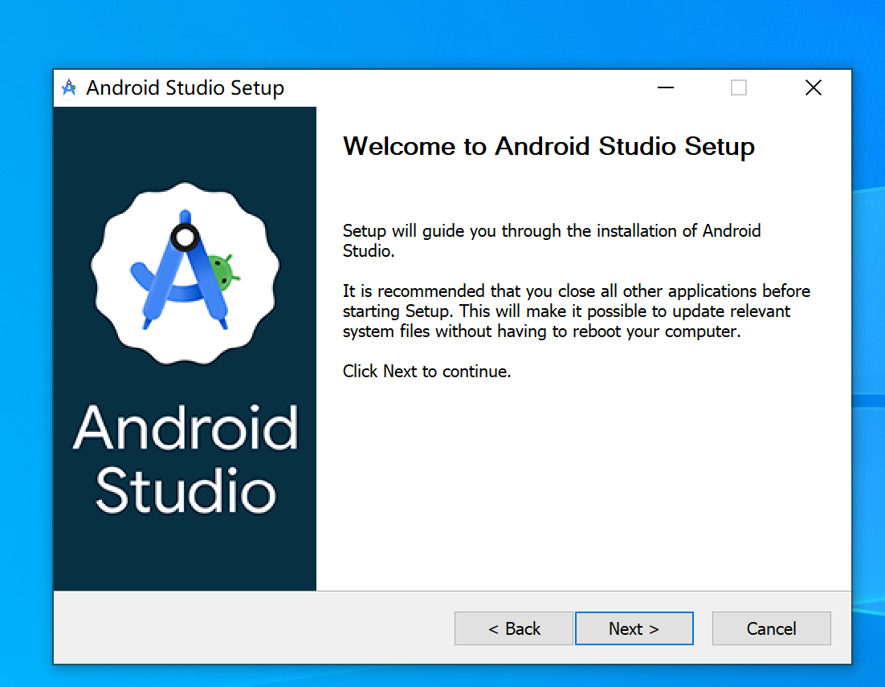Click the 'Welcome to Android Studio Setup' heading

(x=549, y=146)
